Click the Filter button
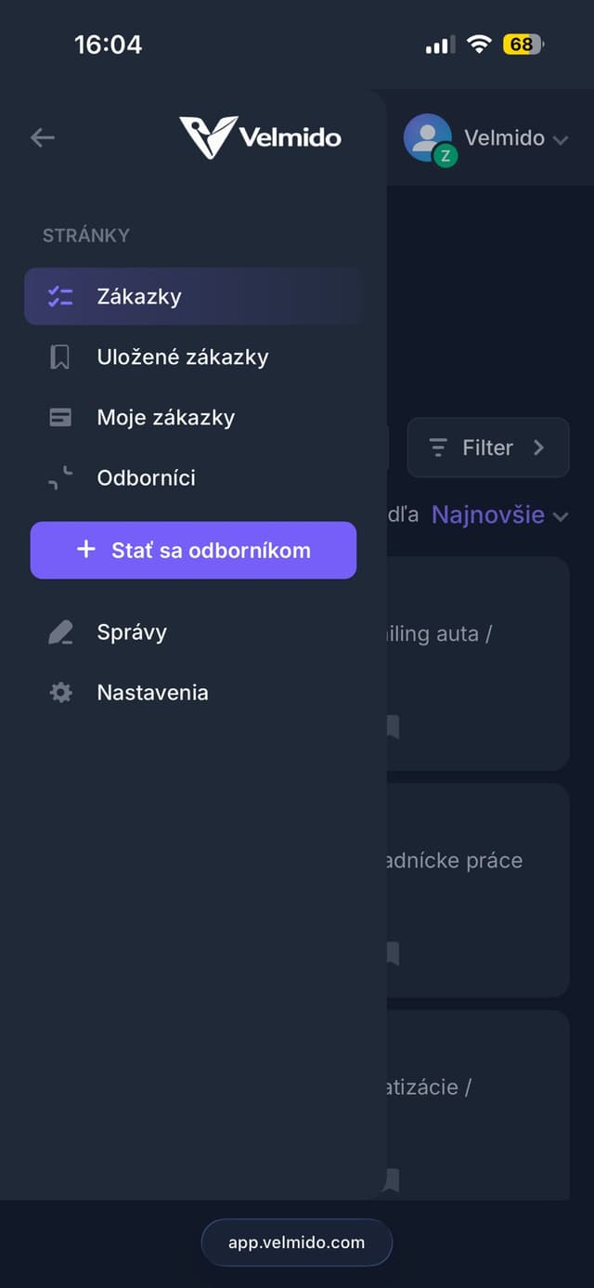Screen dimensions: 594x1288 point(487,448)
